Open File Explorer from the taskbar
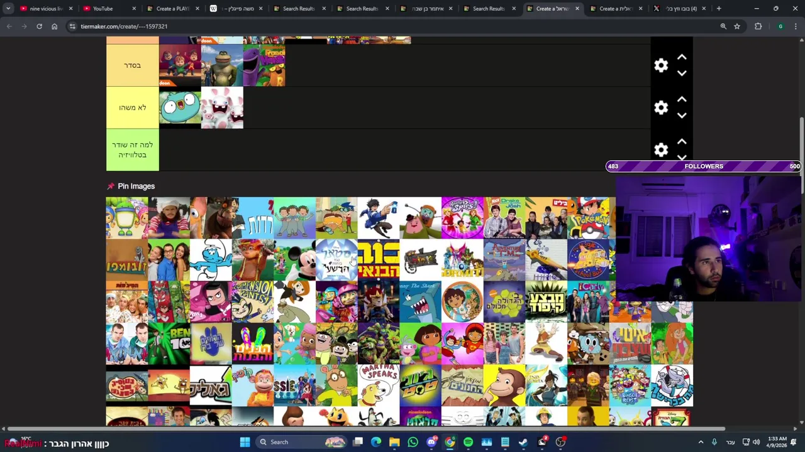 tap(394, 442)
